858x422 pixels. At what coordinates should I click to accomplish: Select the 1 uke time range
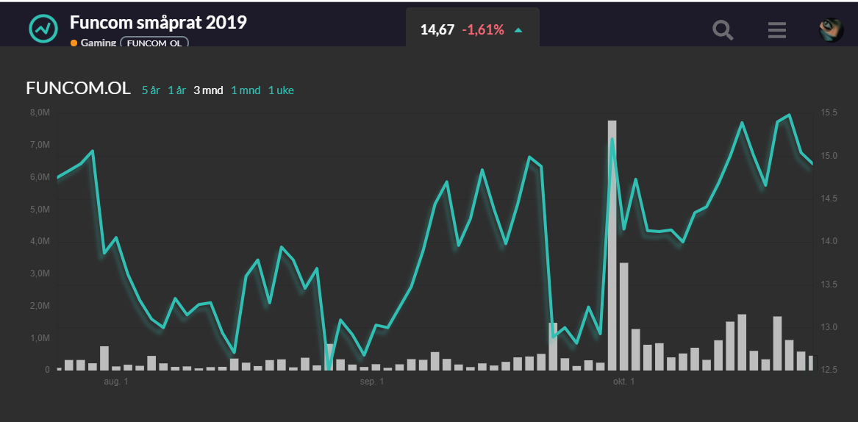281,90
